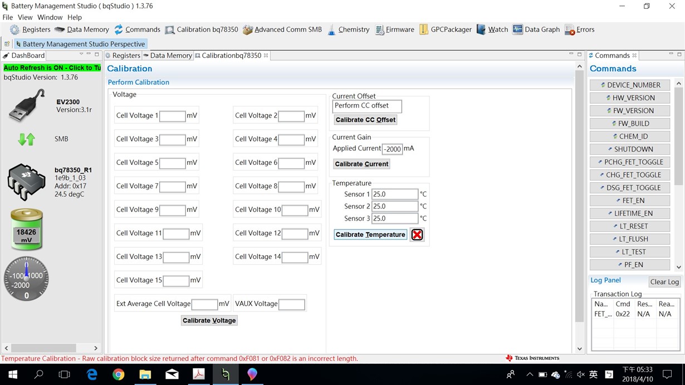Open Data Memory from the toolbar
685x385 pixels.
pos(81,30)
